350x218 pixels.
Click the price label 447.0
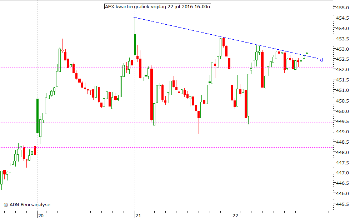(x=342, y=173)
